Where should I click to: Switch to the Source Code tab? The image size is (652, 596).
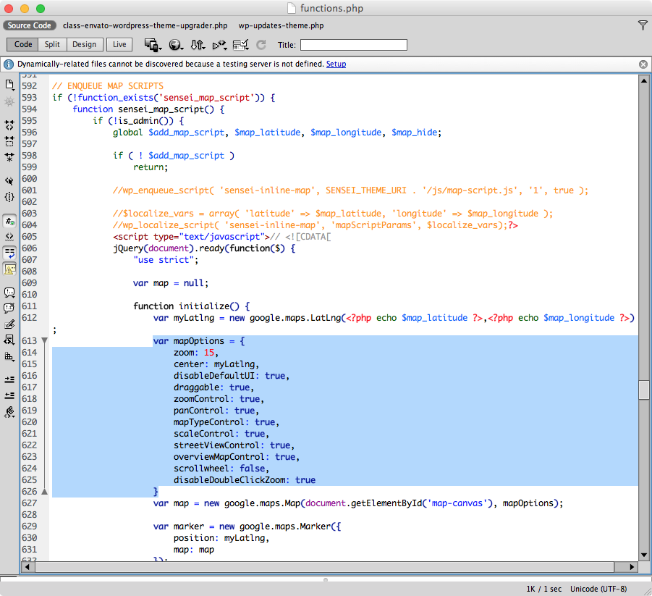(x=29, y=25)
